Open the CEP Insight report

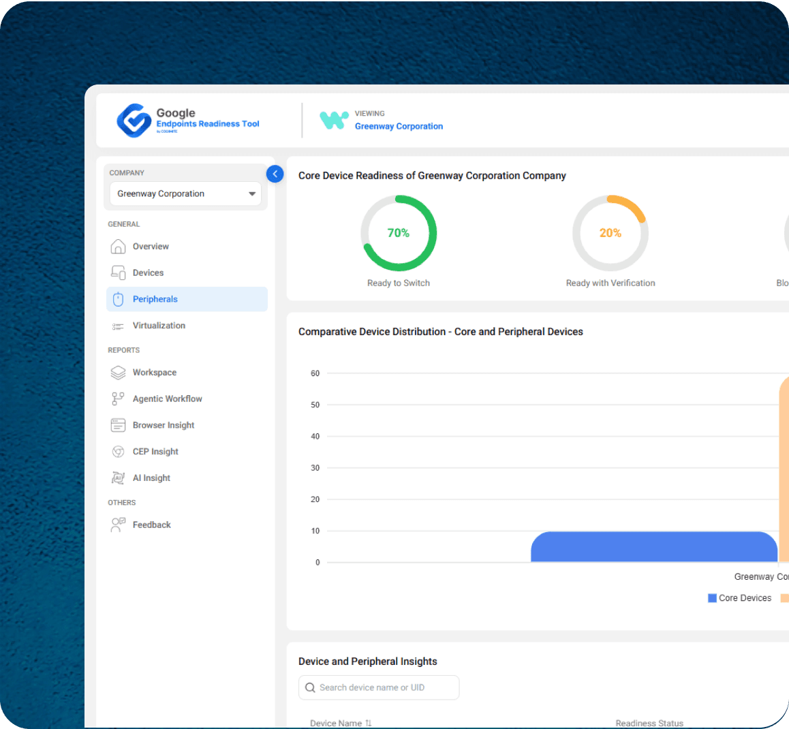point(187,452)
